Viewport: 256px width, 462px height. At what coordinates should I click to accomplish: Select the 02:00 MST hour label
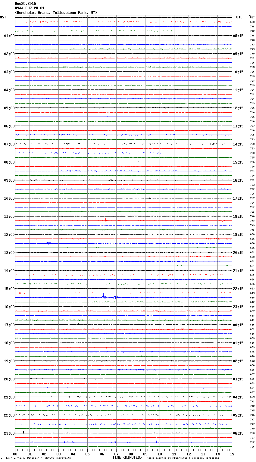[9, 54]
